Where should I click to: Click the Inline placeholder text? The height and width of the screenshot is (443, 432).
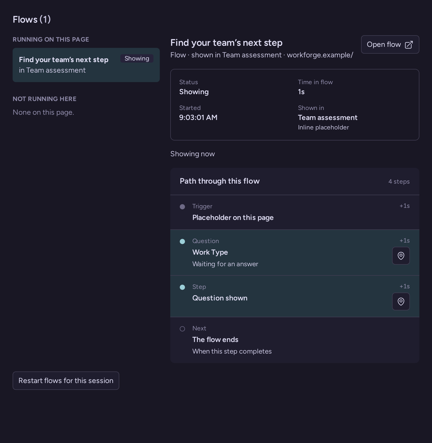point(323,127)
